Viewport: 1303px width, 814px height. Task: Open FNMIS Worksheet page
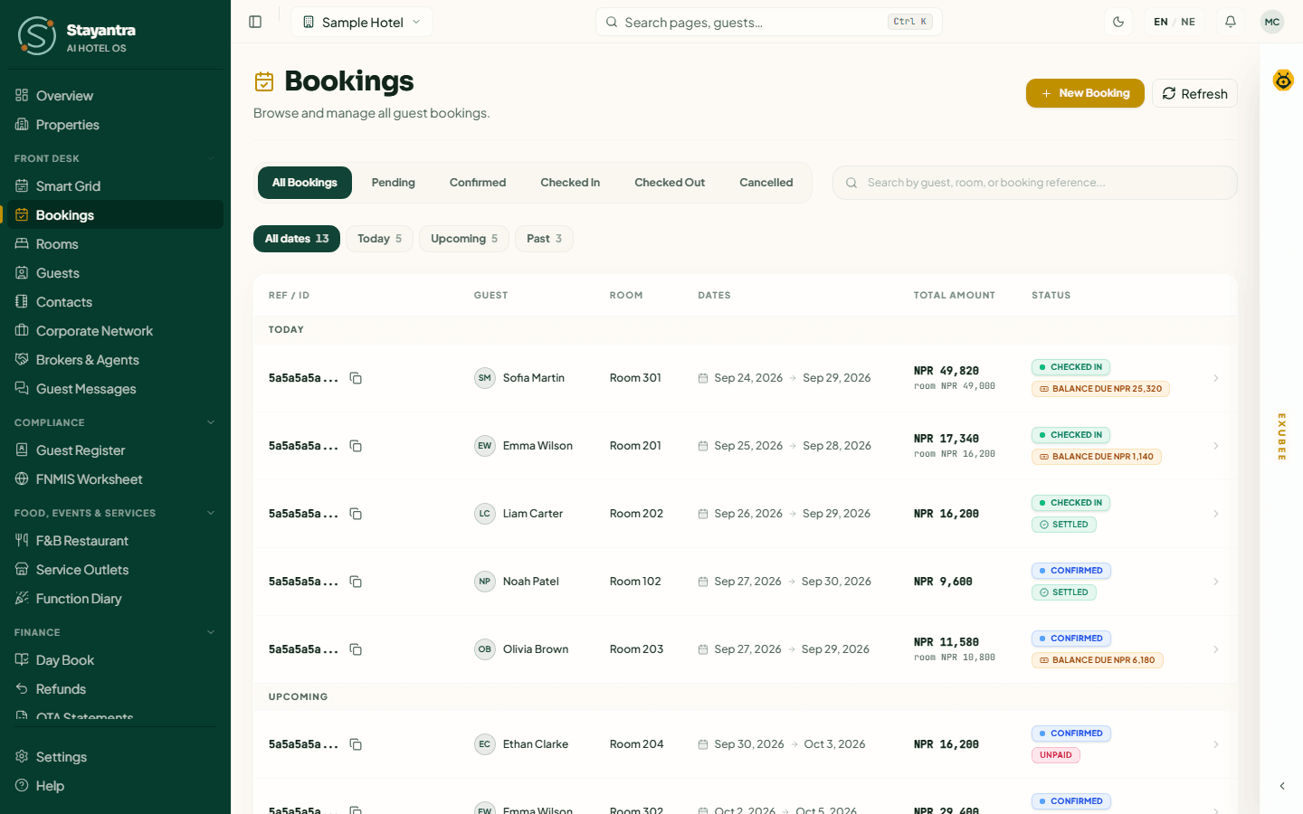tap(115, 479)
